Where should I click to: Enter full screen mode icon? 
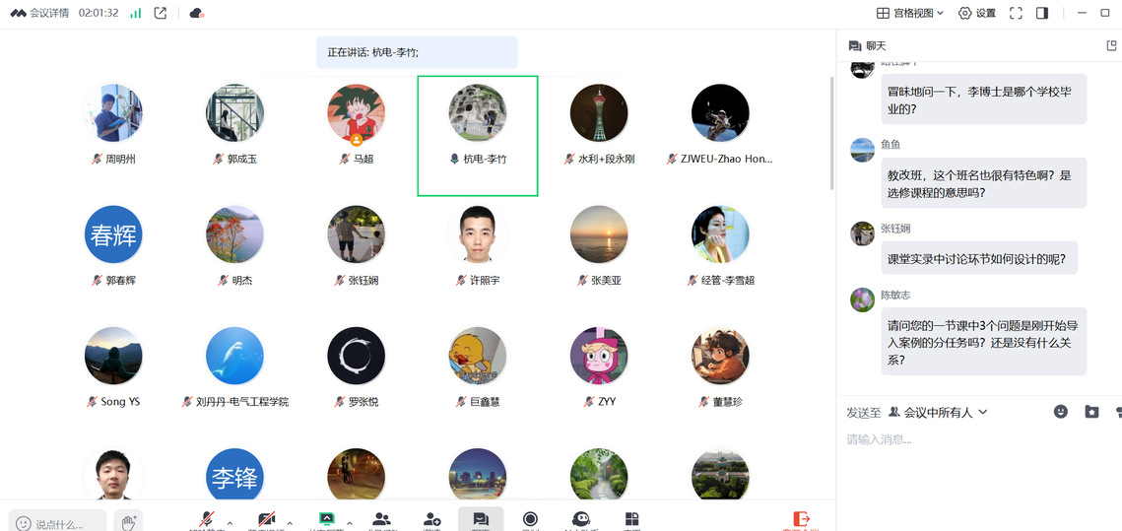1016,13
